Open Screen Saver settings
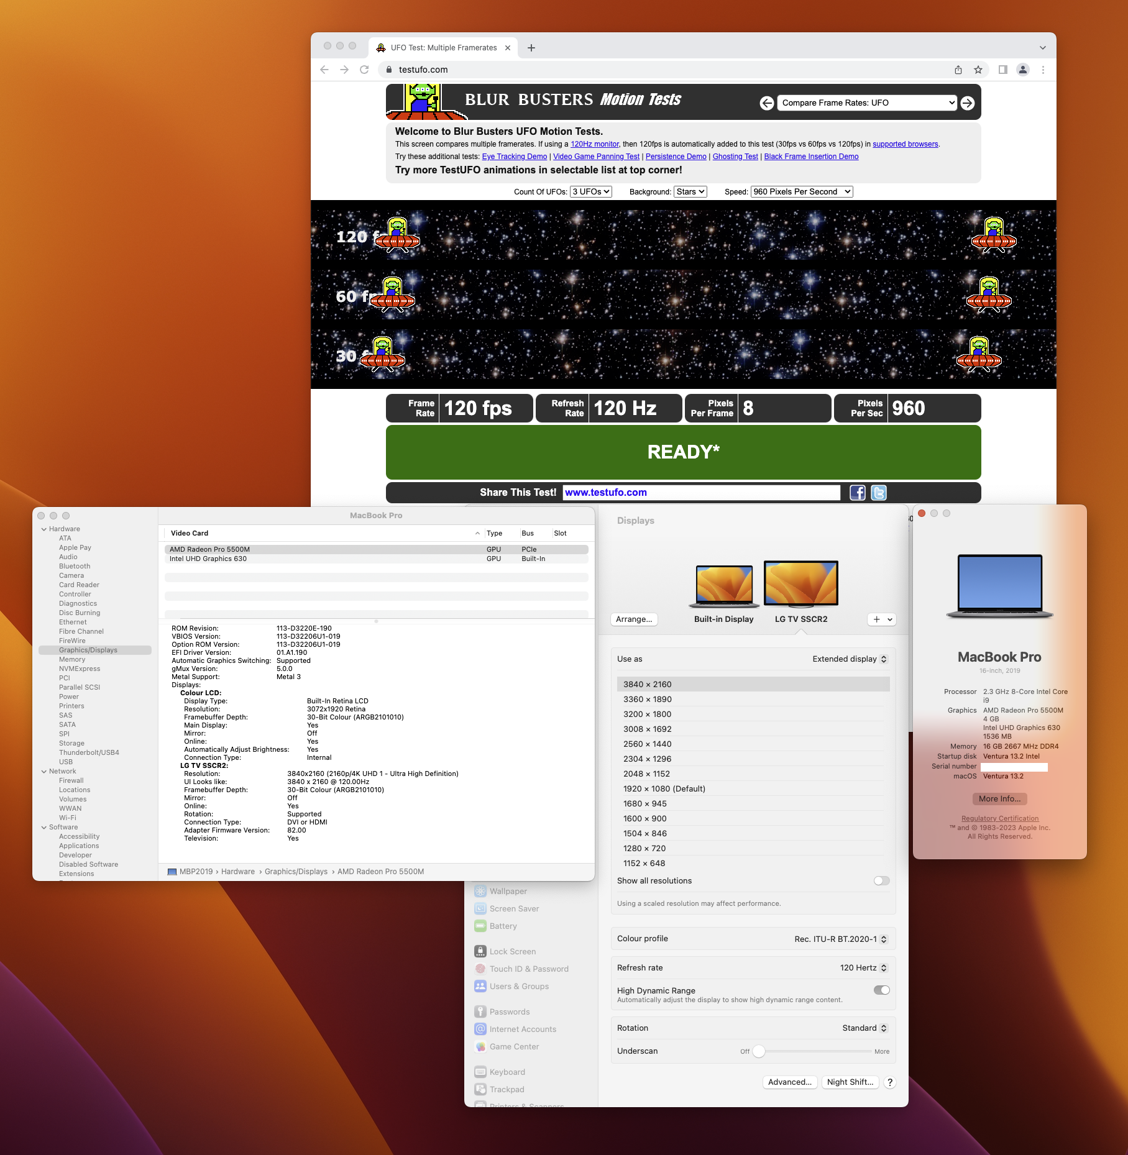Viewport: 1128px width, 1155px height. point(507,908)
